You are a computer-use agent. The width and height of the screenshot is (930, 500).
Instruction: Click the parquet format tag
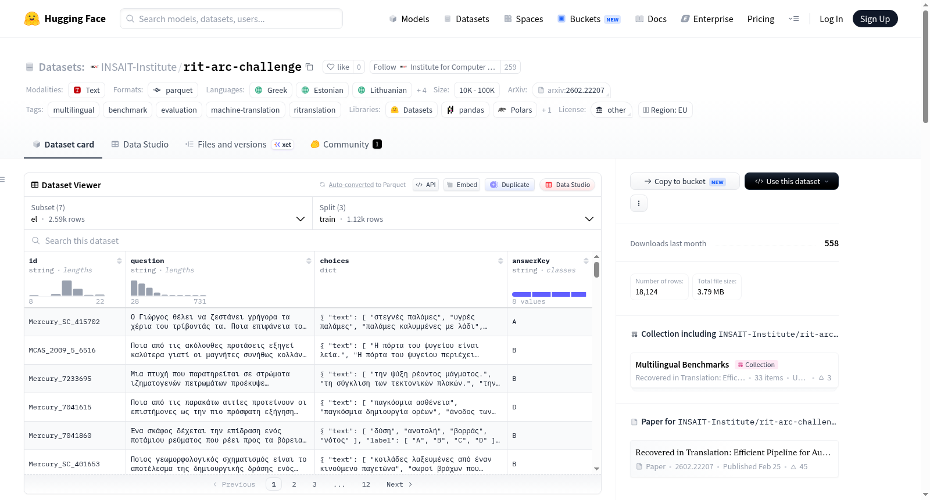click(173, 91)
